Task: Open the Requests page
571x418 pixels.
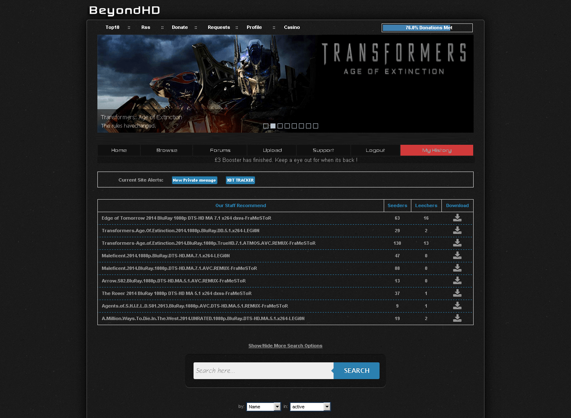Action: pyautogui.click(x=219, y=27)
